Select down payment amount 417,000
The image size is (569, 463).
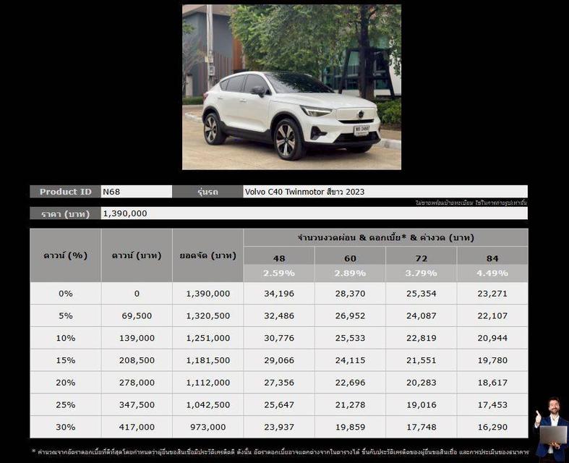point(137,427)
